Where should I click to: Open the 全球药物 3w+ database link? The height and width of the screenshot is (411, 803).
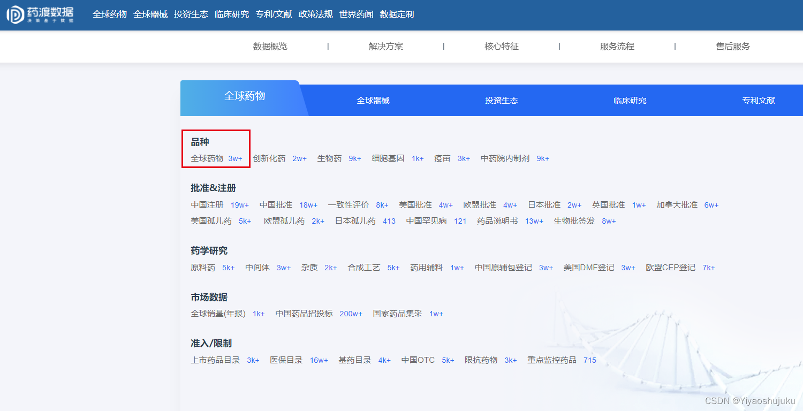click(214, 158)
